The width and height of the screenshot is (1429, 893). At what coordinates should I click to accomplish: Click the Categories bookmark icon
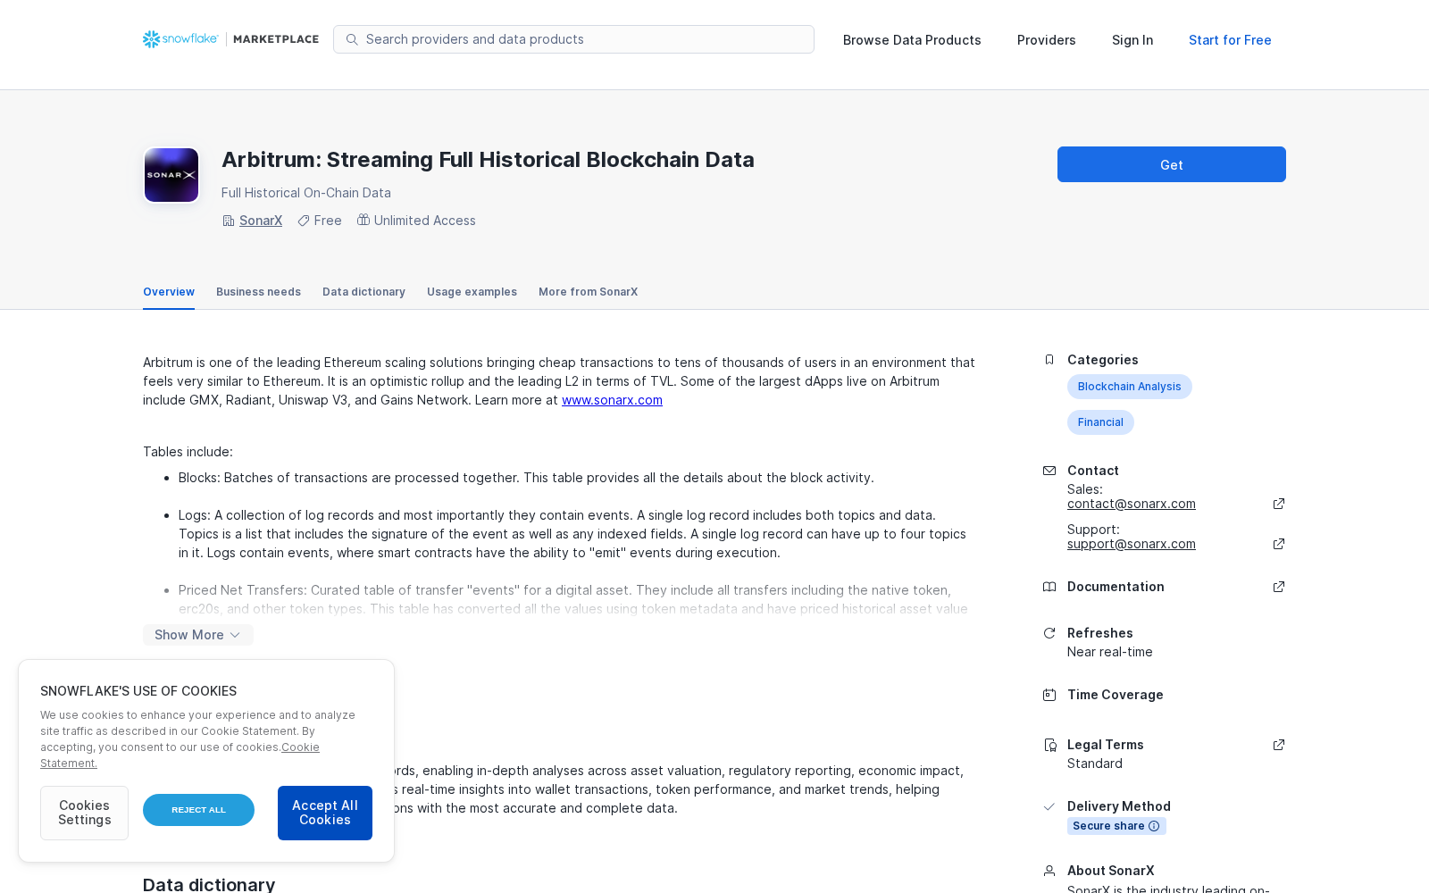pyautogui.click(x=1049, y=360)
